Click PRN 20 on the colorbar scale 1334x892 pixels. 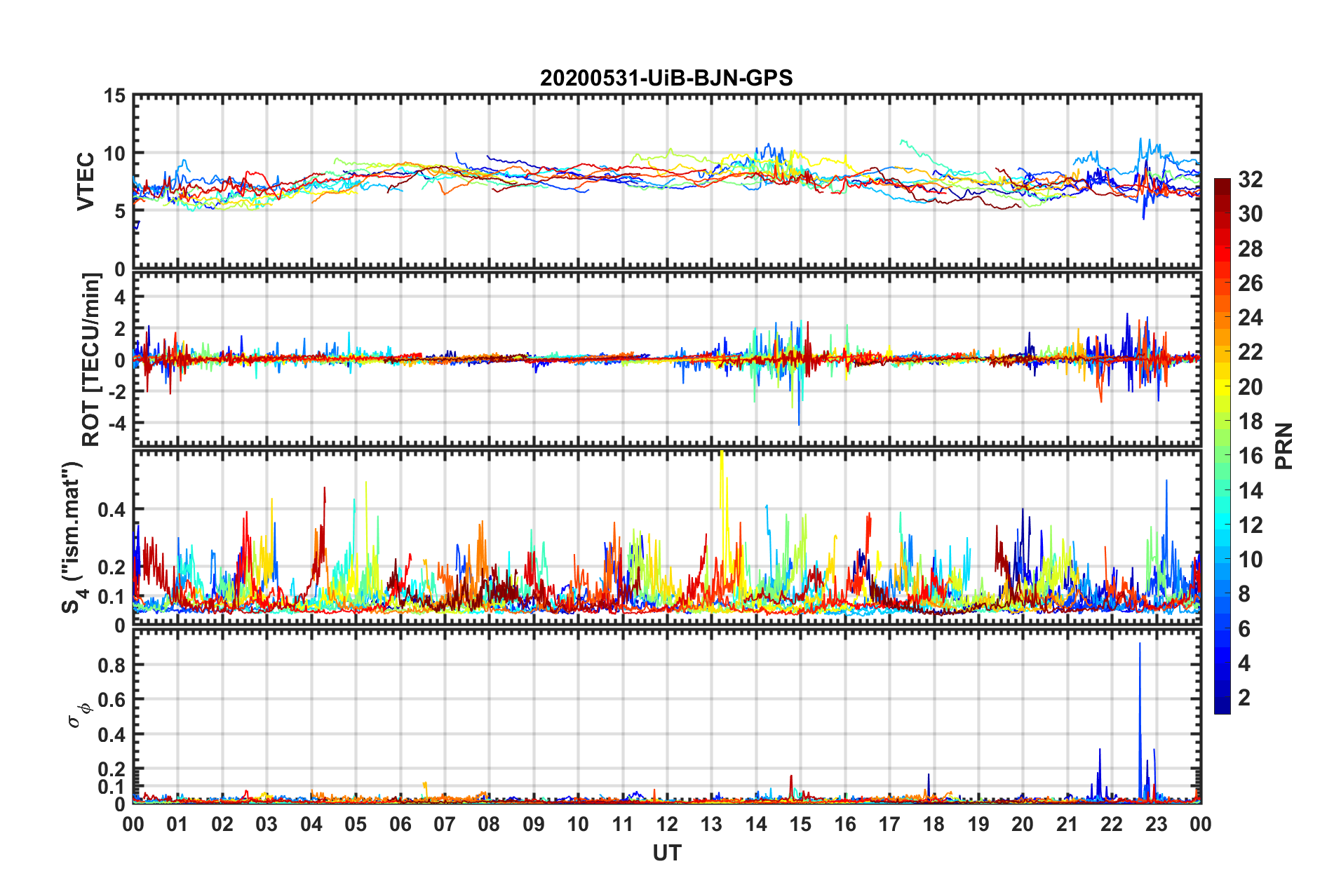coord(1250,387)
